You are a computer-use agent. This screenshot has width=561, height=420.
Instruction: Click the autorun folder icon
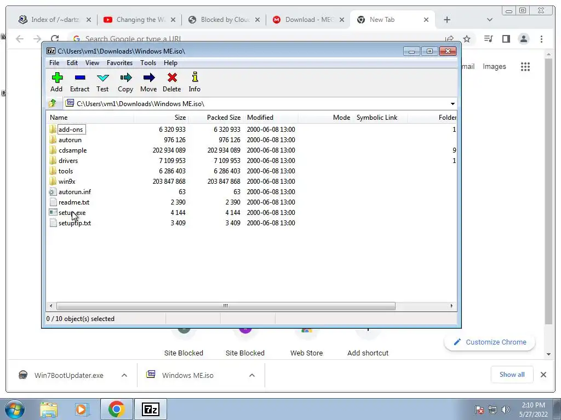coord(53,139)
